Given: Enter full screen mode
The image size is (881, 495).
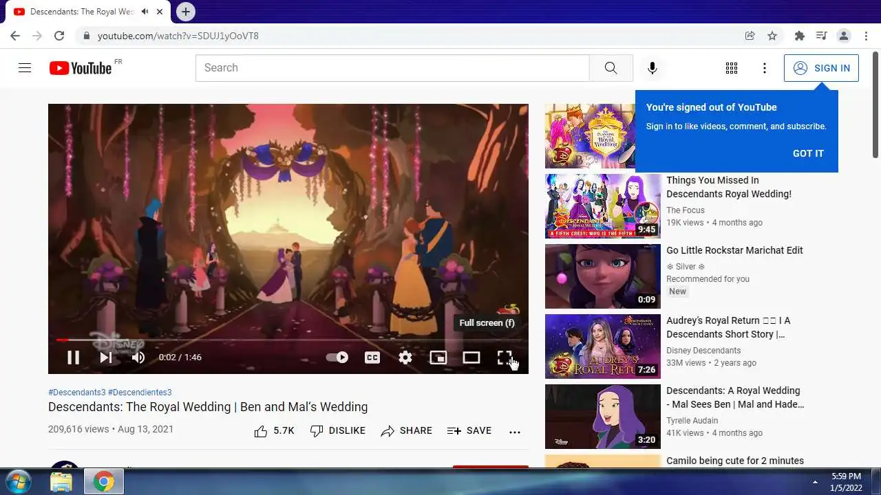Looking at the screenshot, I should [x=505, y=357].
